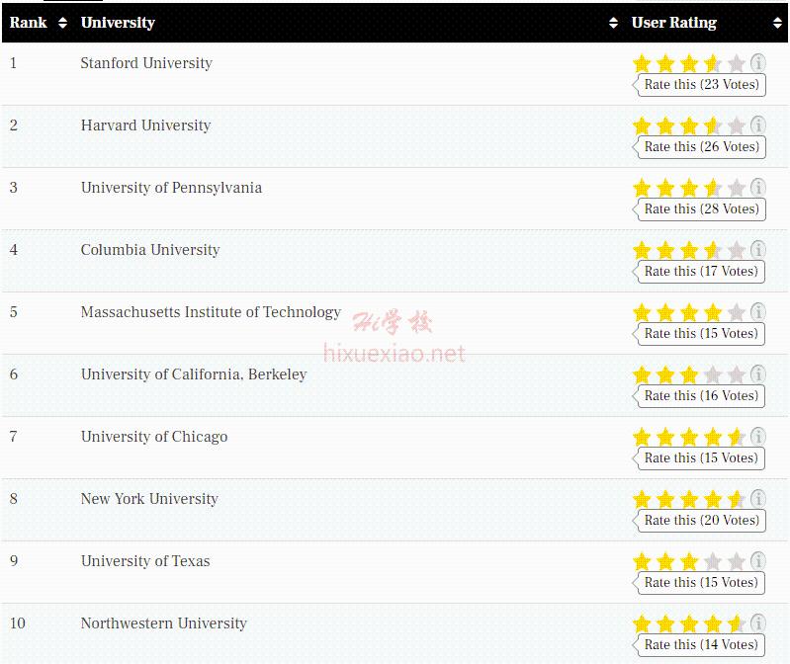Click the info icon in the MIT row
The height and width of the screenshot is (664, 790).
click(x=757, y=312)
